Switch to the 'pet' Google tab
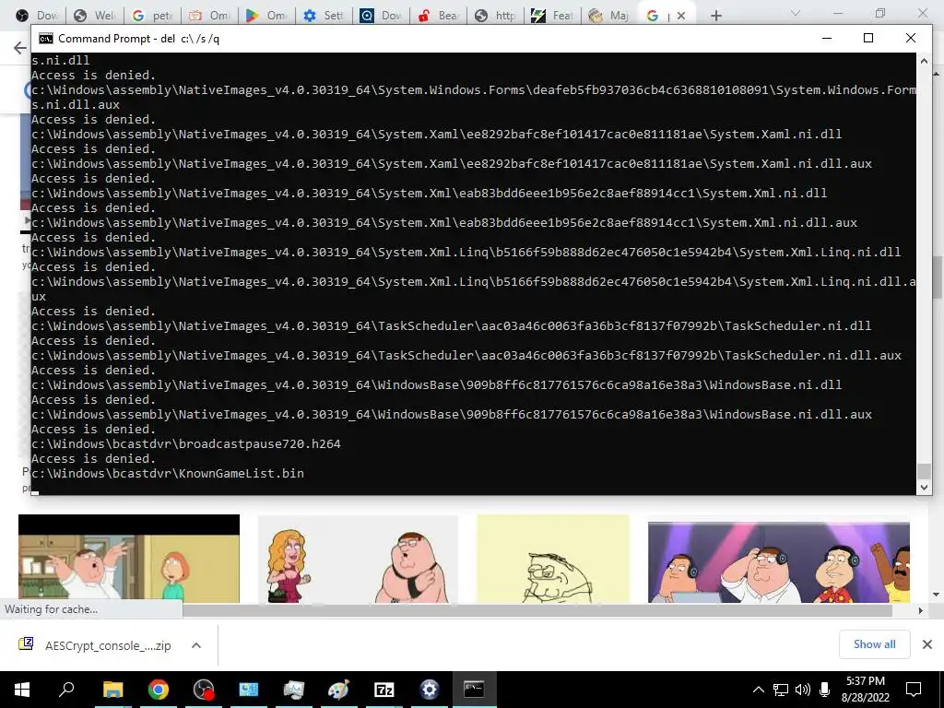 click(152, 16)
